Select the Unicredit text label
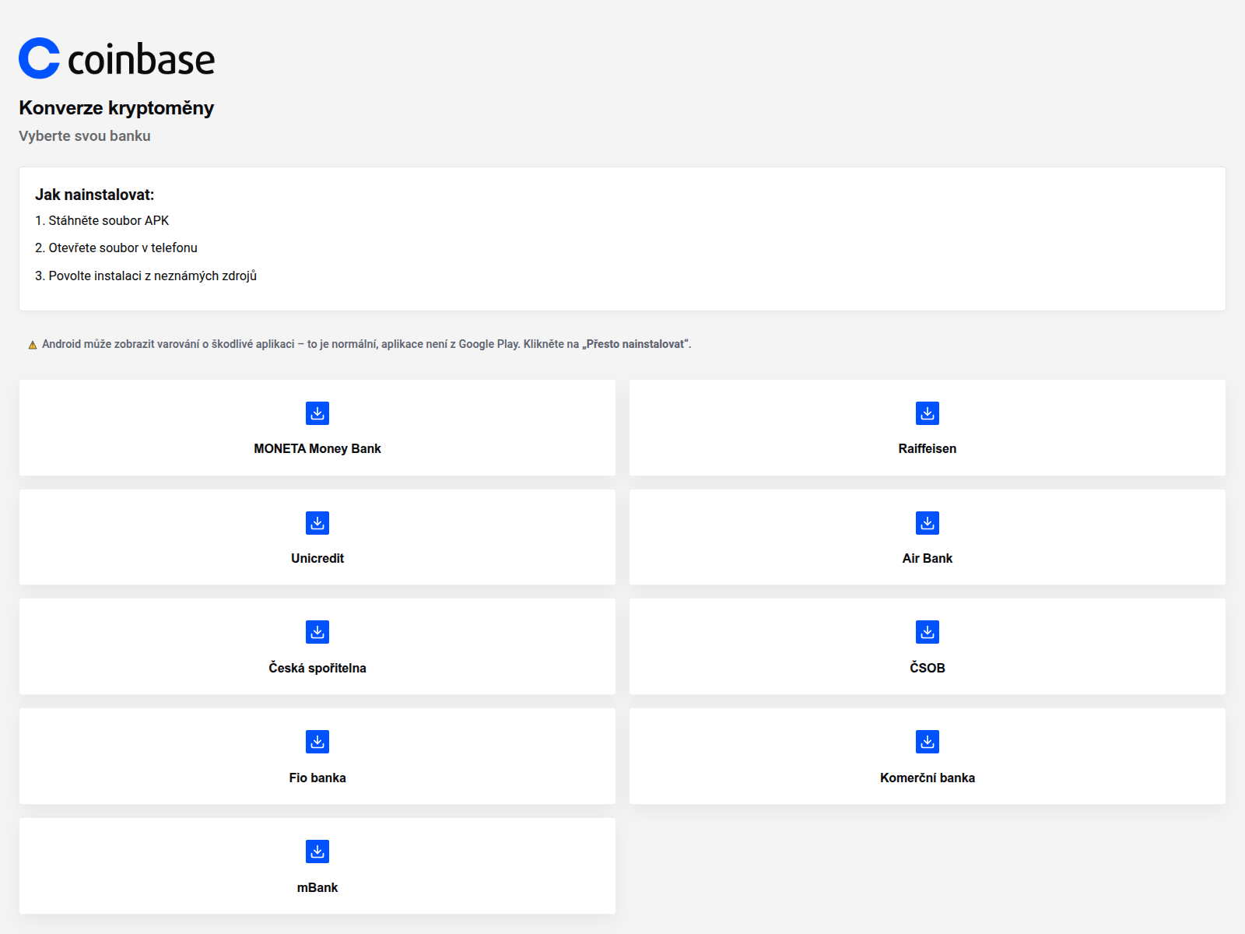Viewport: 1245px width, 934px height. pyautogui.click(x=317, y=558)
